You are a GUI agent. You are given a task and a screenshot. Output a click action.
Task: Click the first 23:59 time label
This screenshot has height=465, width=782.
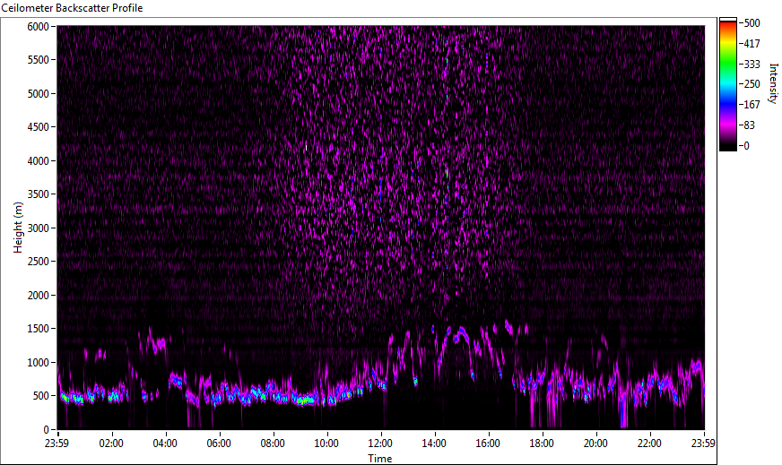point(57,443)
